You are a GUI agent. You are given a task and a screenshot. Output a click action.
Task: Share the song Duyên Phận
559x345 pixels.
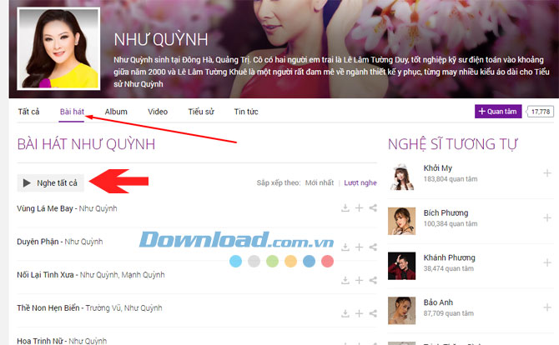tap(373, 242)
